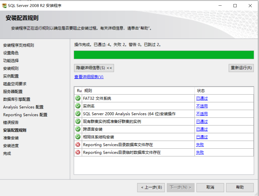Viewport: 259px width, 196px height.
Task: Go back with 上一步(B) button
Action: click(x=151, y=188)
